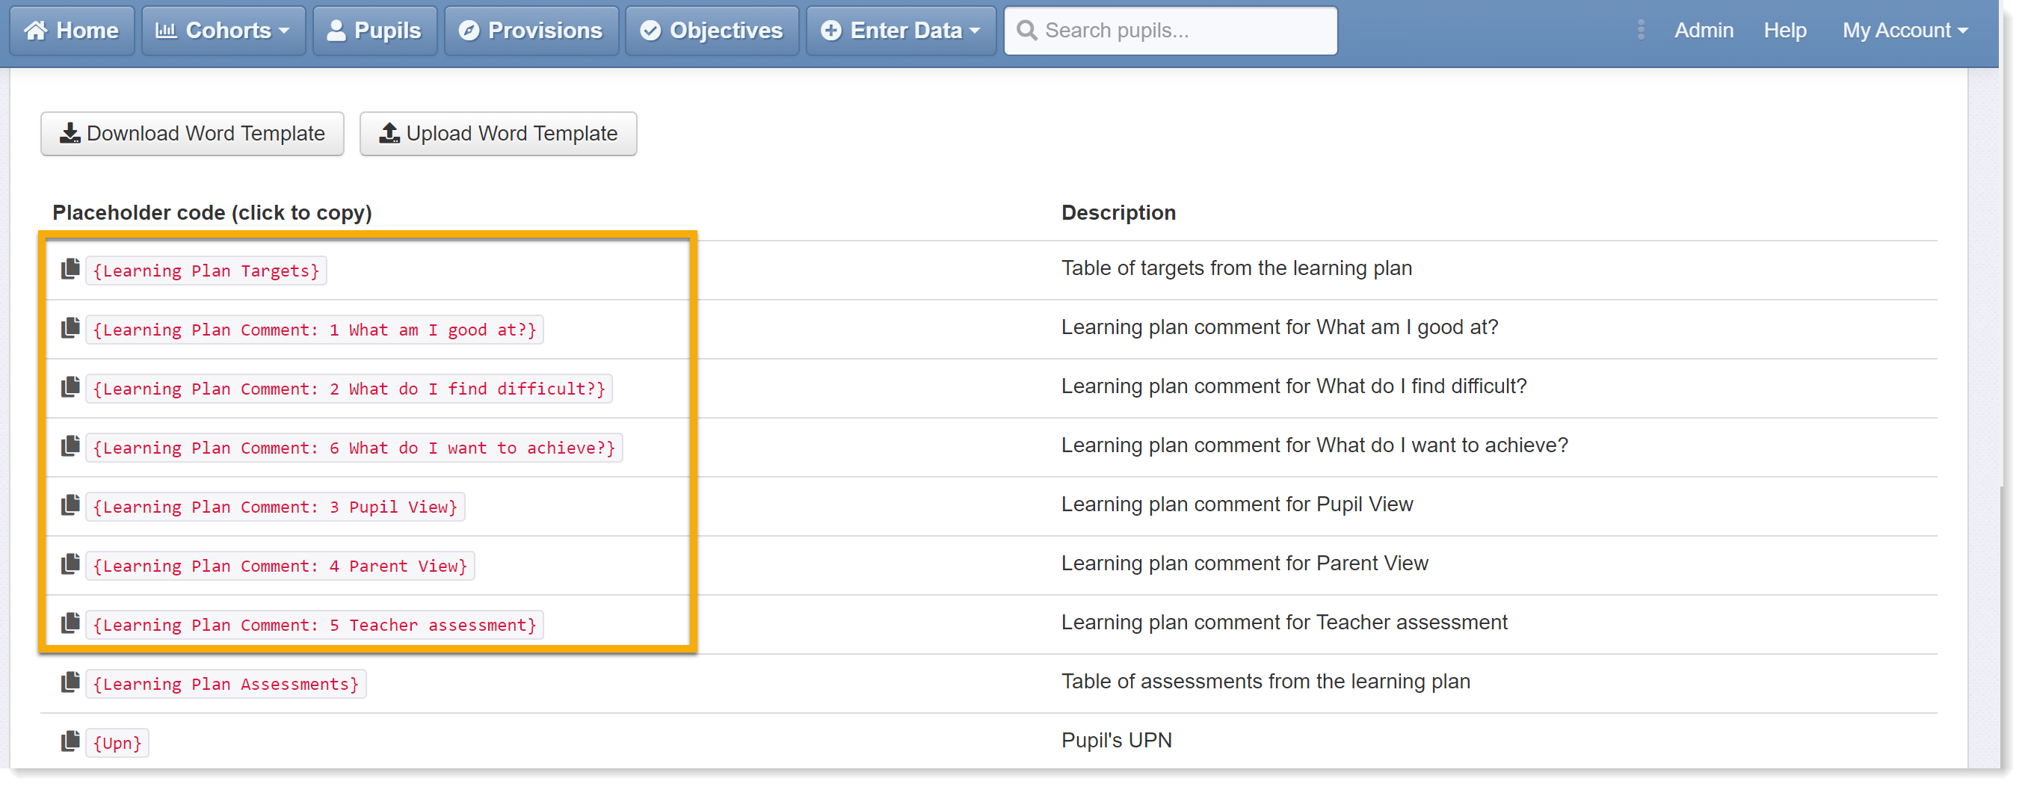Screen dimensions: 2022x787
Task: Navigate to Objectives in the top bar
Action: (x=712, y=31)
